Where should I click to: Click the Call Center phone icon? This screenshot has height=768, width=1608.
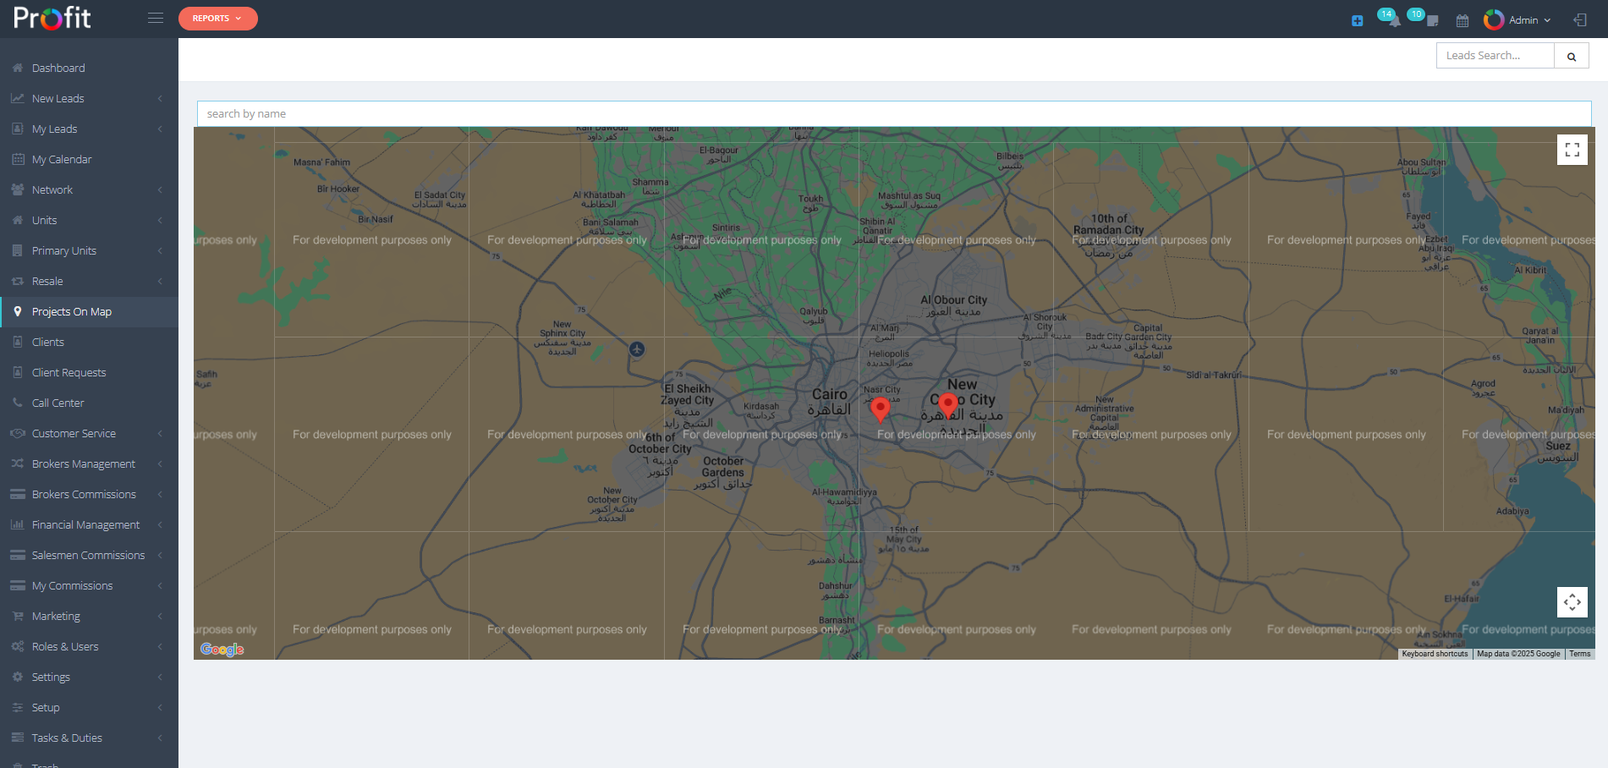click(x=18, y=403)
